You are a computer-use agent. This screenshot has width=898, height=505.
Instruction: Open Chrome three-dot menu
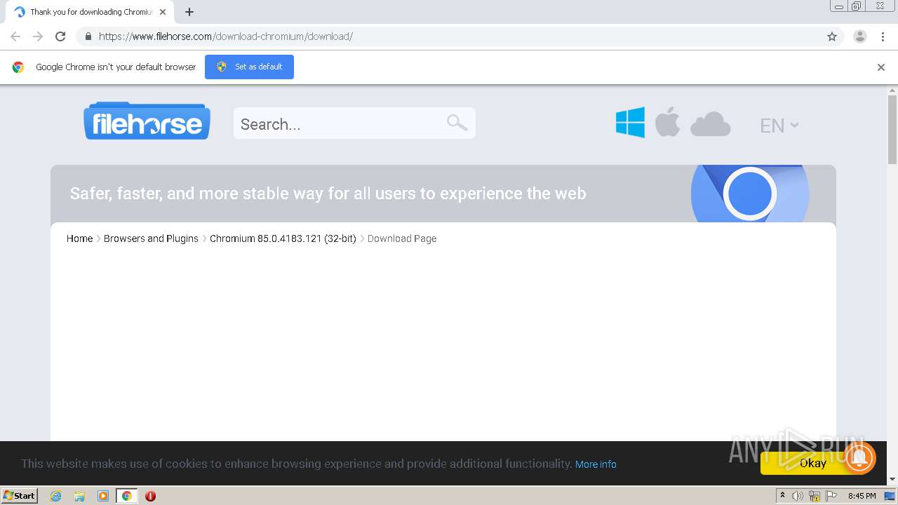pos(883,36)
